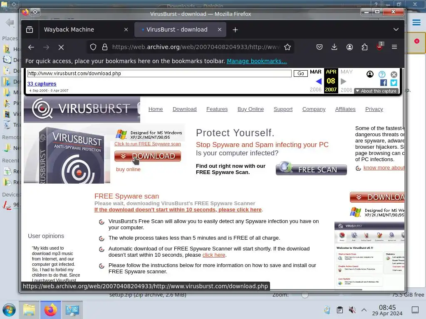This screenshot has width=426, height=319.
Task: Open the Firefox account icon
Action: tap(349, 47)
